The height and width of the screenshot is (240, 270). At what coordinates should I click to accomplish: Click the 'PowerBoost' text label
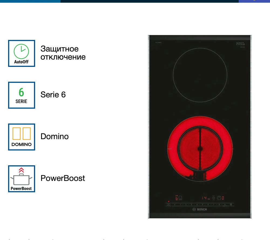(63, 178)
